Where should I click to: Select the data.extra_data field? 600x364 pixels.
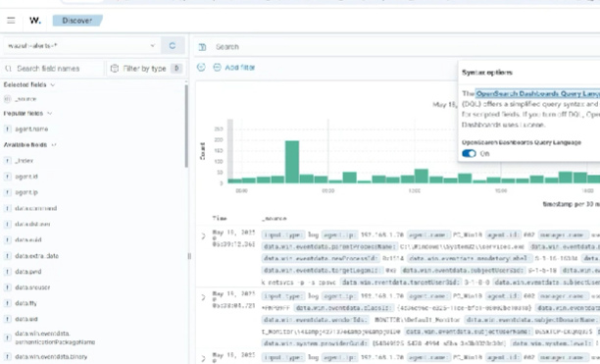[x=36, y=256]
